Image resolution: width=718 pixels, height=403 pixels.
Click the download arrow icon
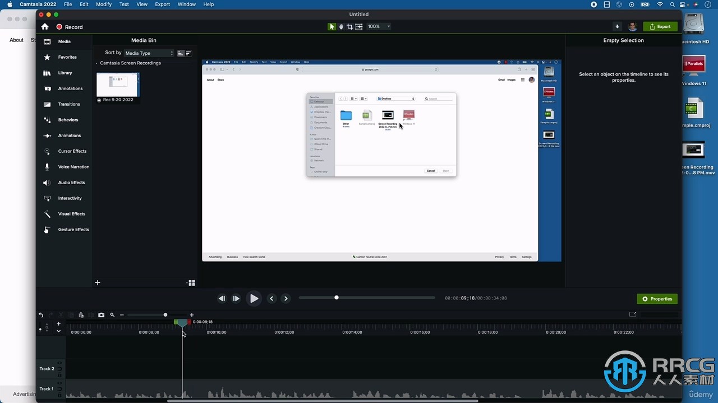click(x=617, y=26)
